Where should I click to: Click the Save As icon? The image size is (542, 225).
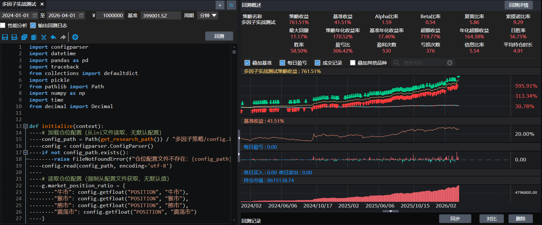click(x=14, y=37)
